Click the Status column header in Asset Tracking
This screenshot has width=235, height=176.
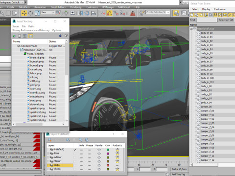click(x=56, y=42)
